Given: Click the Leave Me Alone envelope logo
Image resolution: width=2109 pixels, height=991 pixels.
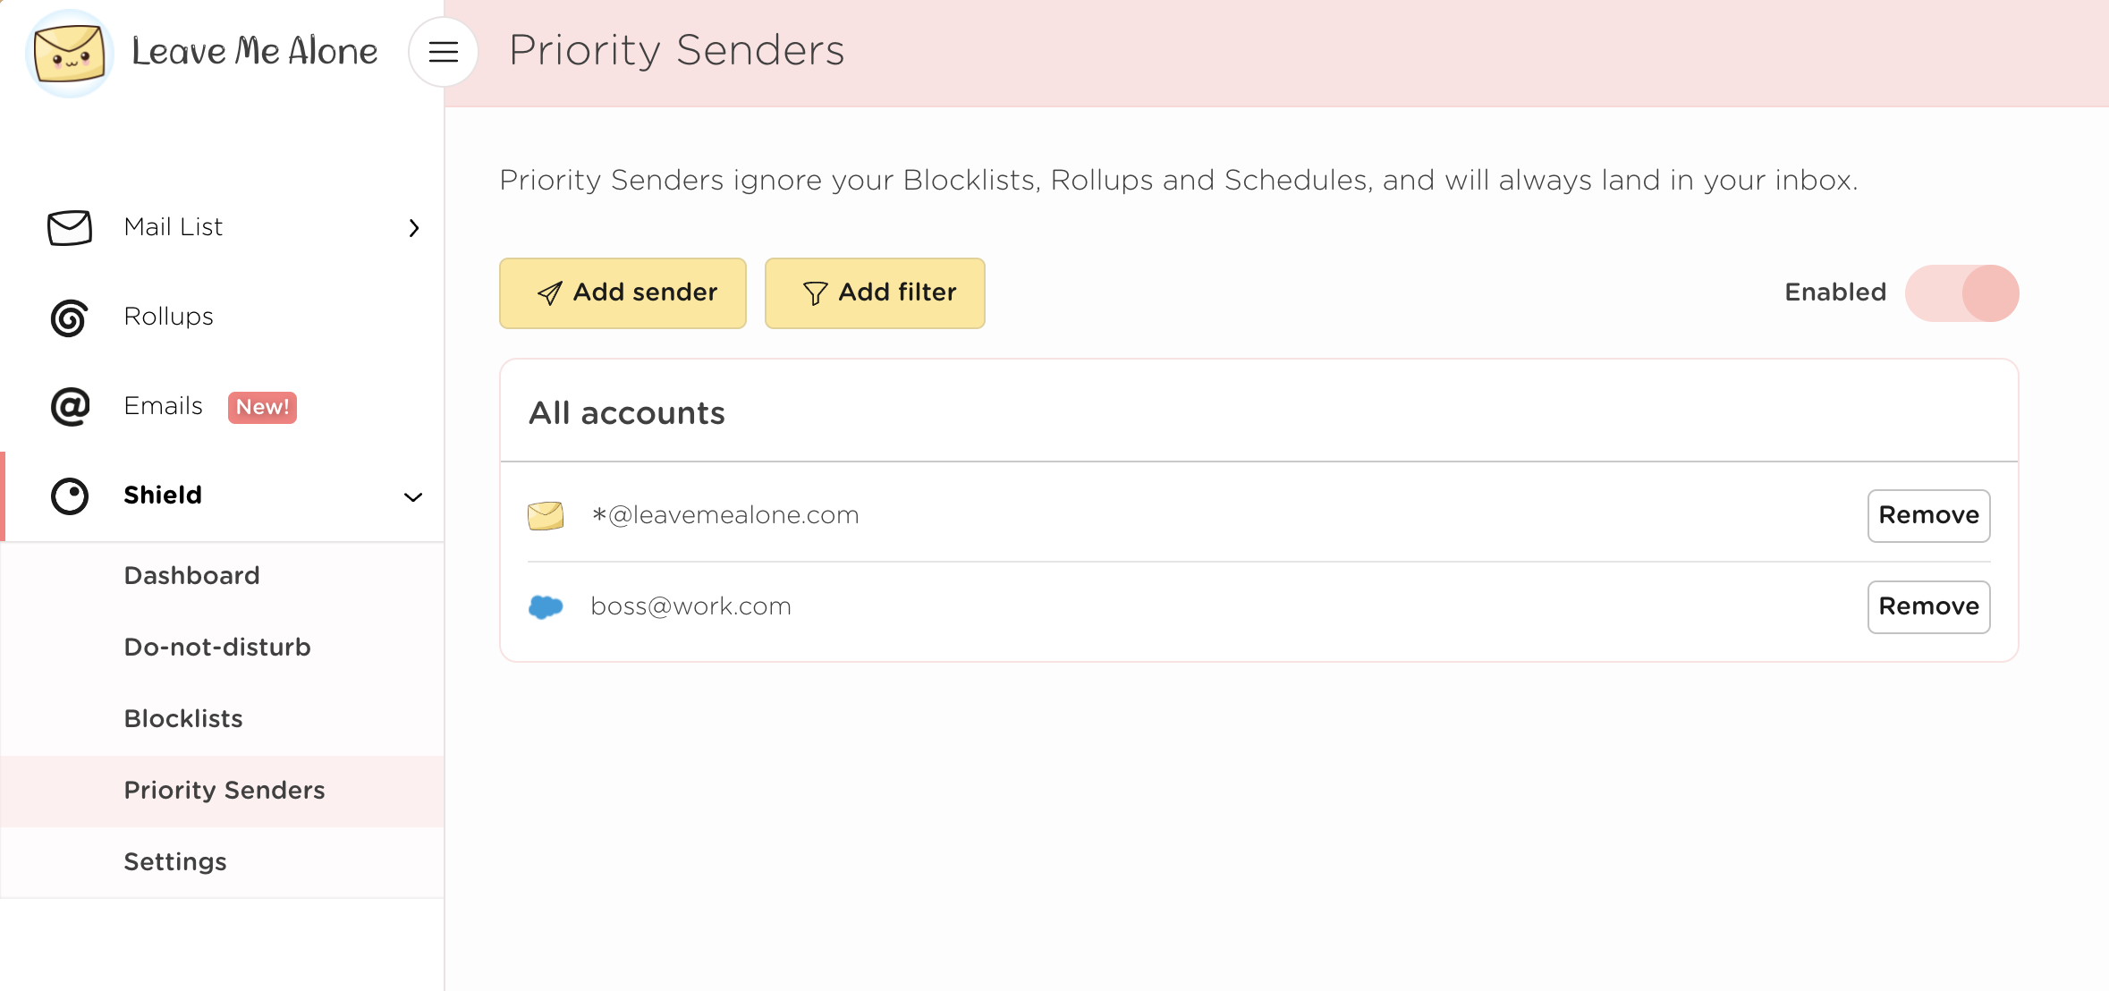Looking at the screenshot, I should (70, 54).
